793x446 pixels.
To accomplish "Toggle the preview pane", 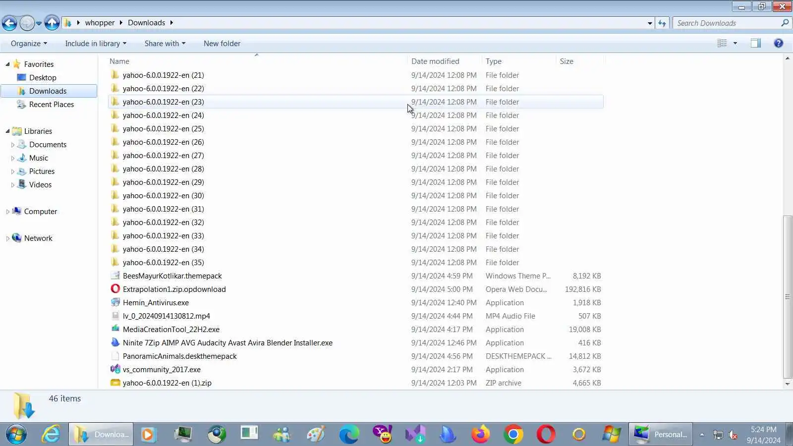I will pyautogui.click(x=755, y=43).
